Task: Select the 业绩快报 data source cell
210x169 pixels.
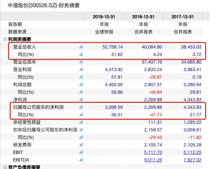Action: [x=104, y=32]
